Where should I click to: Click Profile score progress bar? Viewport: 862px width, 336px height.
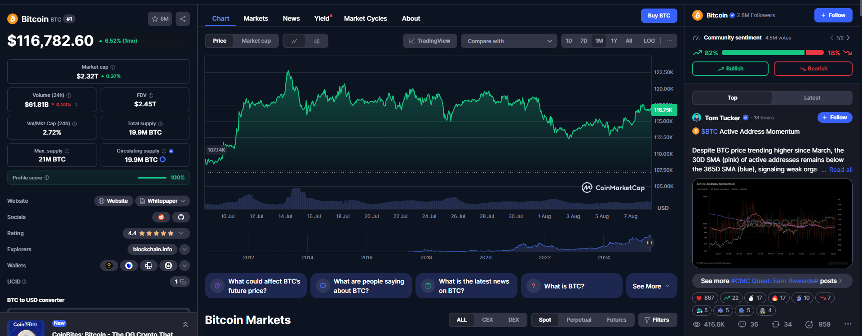(152, 178)
